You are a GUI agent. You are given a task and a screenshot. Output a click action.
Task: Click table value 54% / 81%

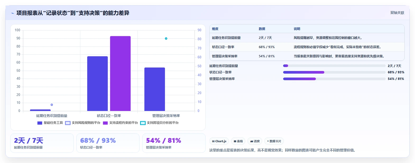267,56
